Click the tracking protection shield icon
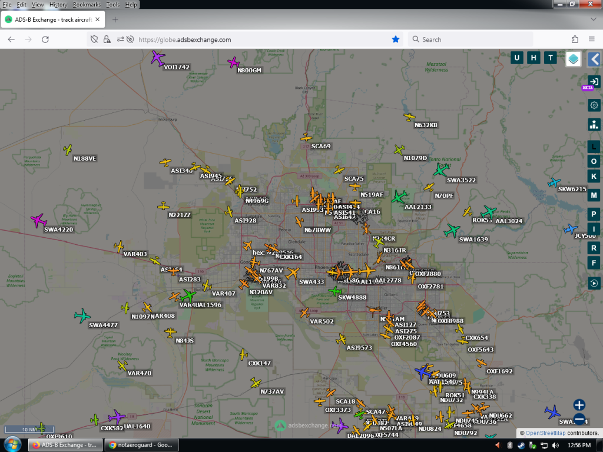Viewport: 603px width, 452px height. point(94,39)
